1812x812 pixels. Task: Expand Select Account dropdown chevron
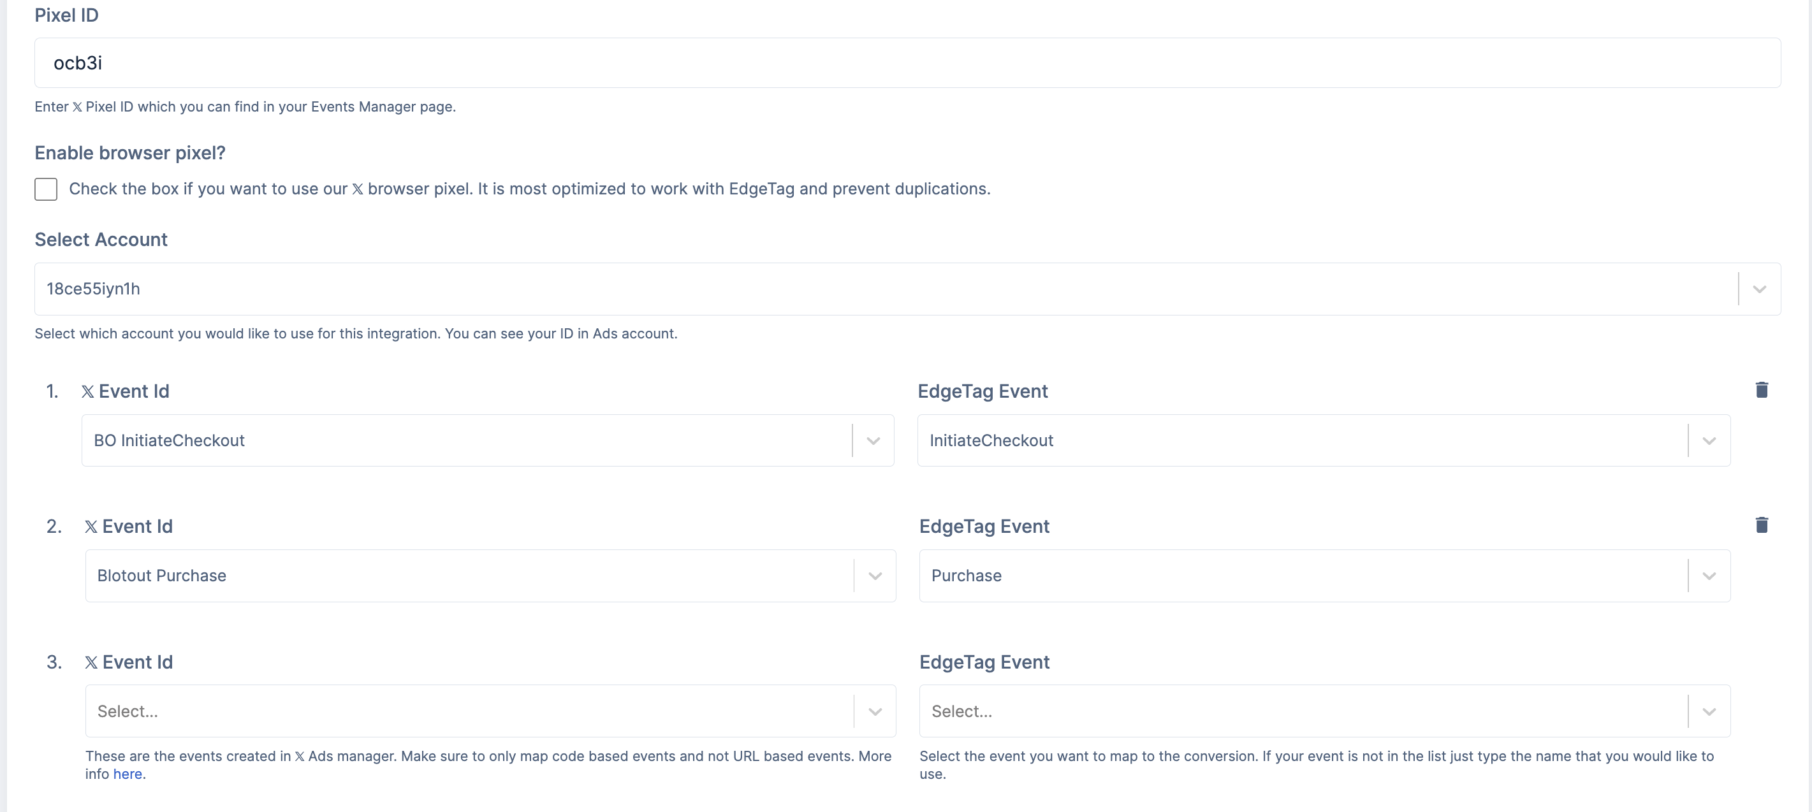click(x=1759, y=289)
